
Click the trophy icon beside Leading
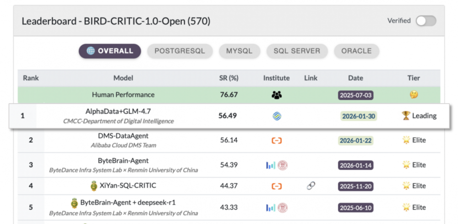pos(406,116)
